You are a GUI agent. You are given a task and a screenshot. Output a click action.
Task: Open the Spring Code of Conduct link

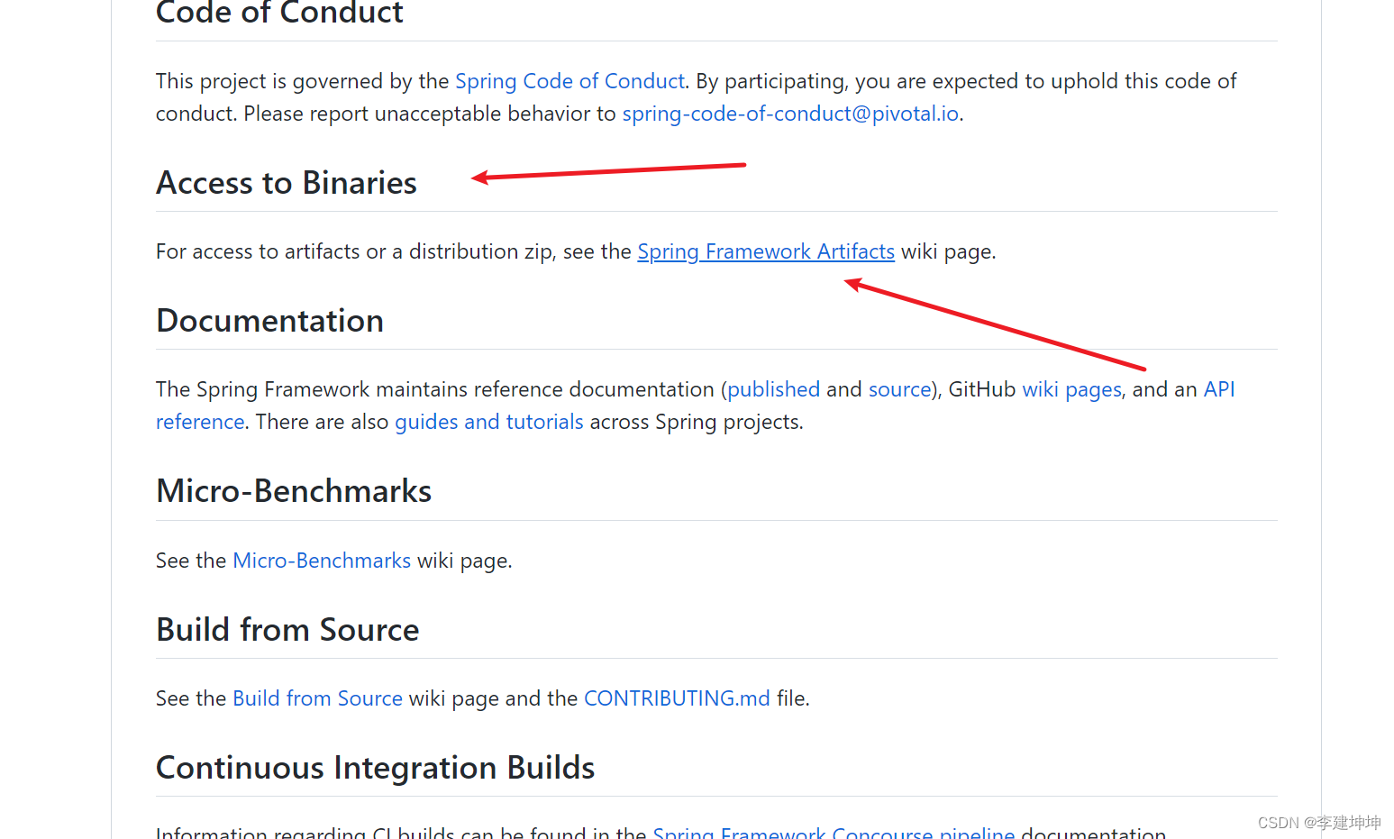click(569, 81)
